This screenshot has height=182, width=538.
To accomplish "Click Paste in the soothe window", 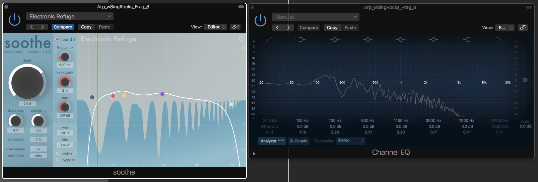I will [105, 27].
